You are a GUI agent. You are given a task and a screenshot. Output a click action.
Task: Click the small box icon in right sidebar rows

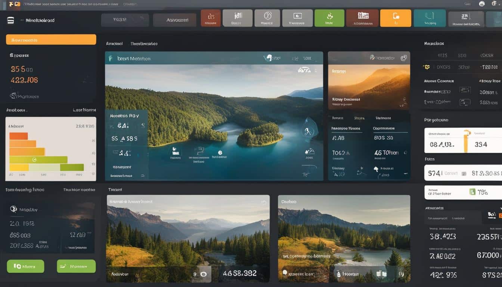(x=465, y=102)
